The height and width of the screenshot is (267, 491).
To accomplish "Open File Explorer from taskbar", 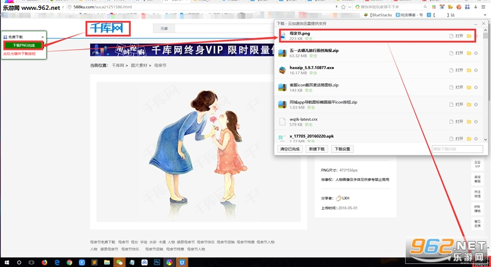I will point(107,262).
